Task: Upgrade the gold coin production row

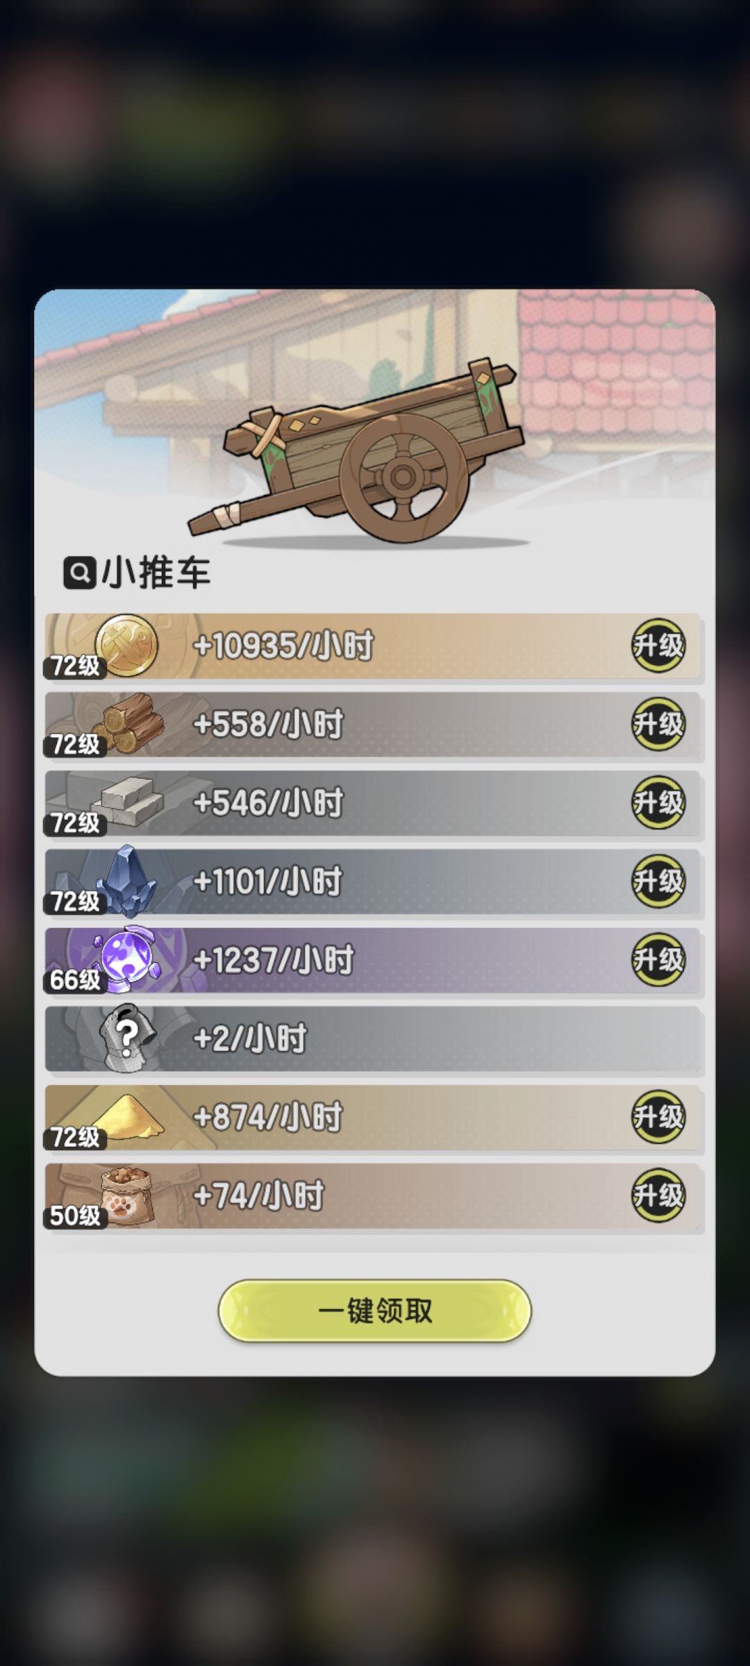Action: (658, 646)
